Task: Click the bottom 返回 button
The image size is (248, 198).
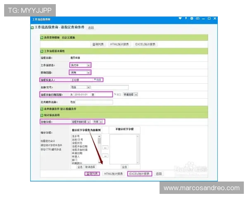Action: [x=159, y=174]
